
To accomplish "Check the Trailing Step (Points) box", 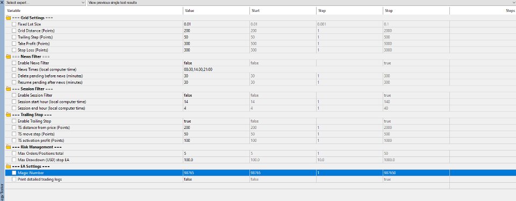I will click(14, 37).
